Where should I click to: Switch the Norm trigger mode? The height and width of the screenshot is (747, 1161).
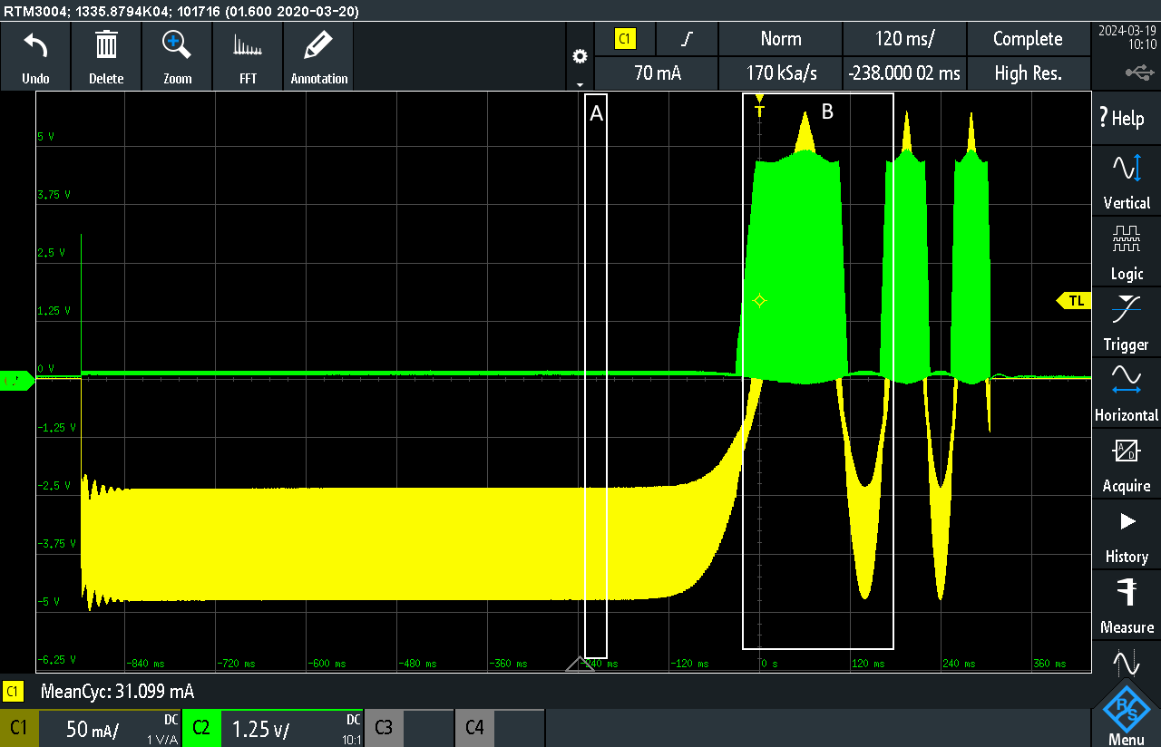(781, 39)
